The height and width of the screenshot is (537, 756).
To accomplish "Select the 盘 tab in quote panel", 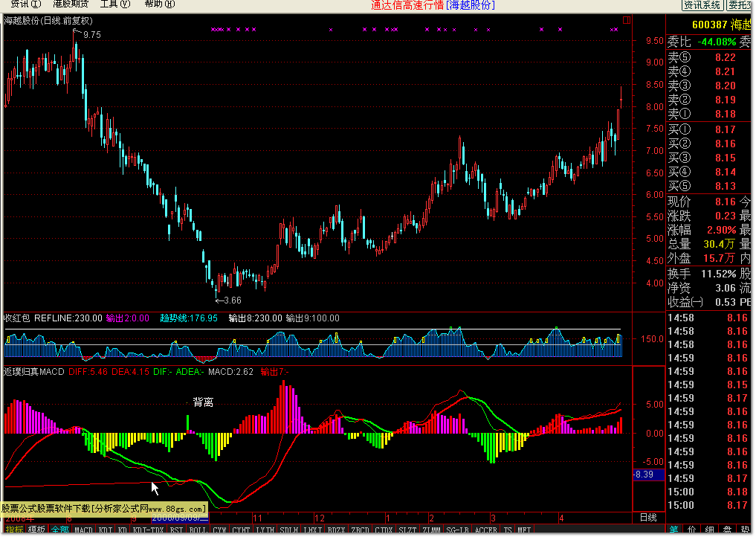I will point(727,530).
